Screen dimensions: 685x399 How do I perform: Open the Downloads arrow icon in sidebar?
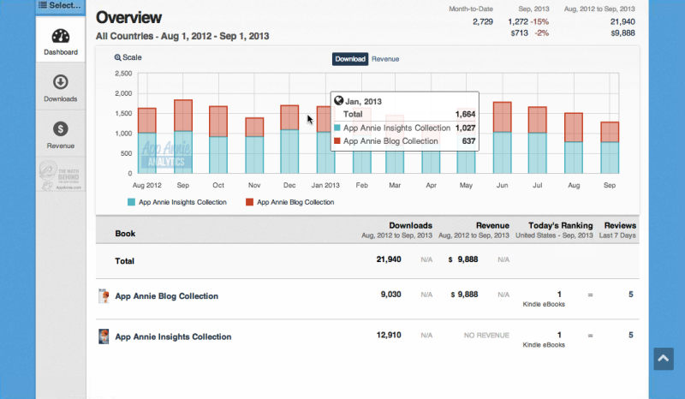point(61,82)
